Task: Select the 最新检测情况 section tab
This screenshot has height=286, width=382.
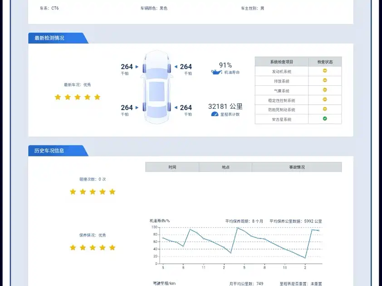Action: [49, 38]
